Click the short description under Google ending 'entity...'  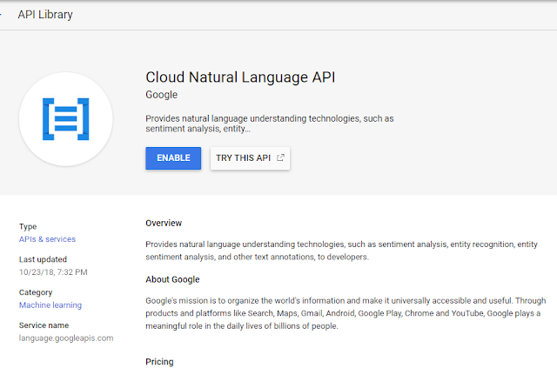(x=270, y=124)
